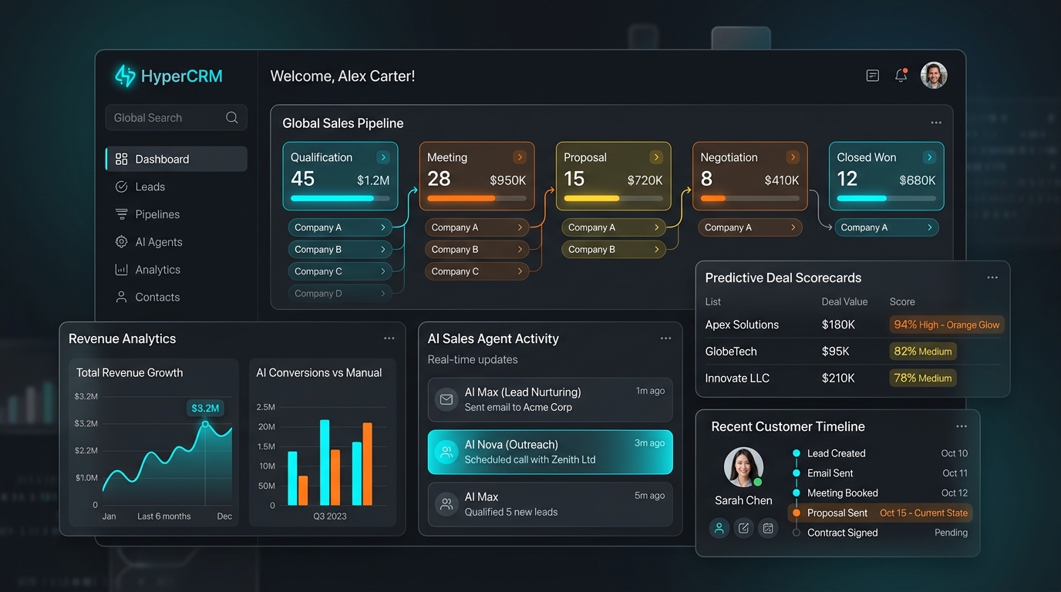
Task: Open notifications via the bell icon
Action: pyautogui.click(x=901, y=76)
